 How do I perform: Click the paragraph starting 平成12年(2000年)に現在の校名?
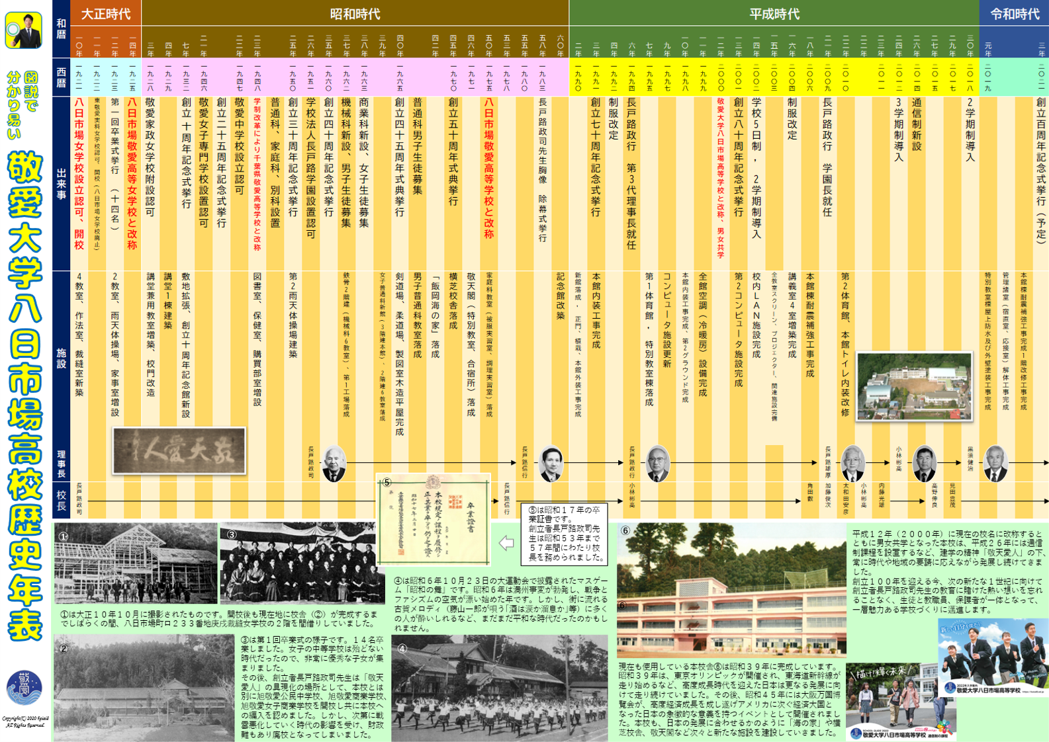coord(947,571)
